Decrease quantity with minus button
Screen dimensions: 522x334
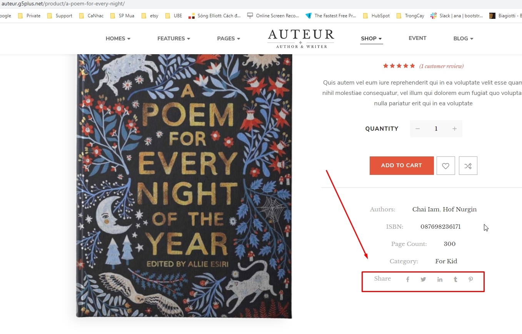click(418, 129)
